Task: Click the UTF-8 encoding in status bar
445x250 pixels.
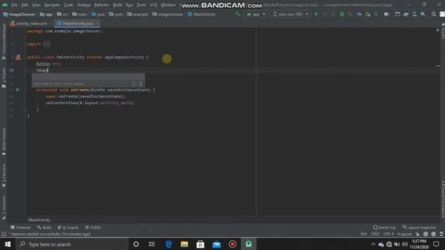Action: tap(388, 234)
